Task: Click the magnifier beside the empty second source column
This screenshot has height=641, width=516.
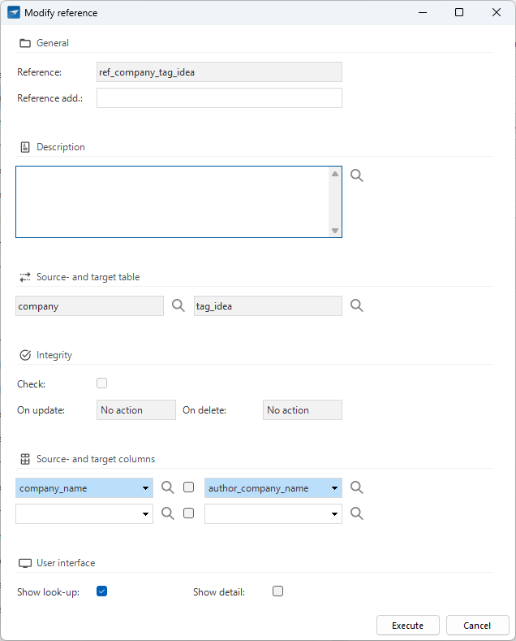Action: tap(167, 513)
